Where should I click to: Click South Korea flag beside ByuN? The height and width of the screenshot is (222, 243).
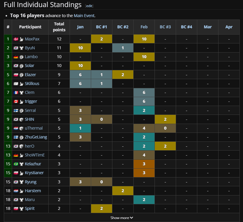(16, 48)
